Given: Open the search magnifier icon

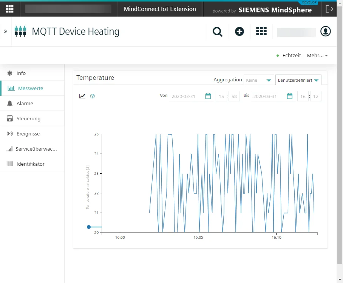Looking at the screenshot, I should click(218, 31).
